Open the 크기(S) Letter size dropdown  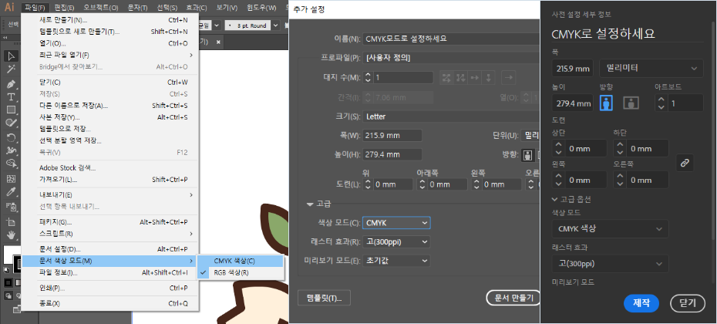point(451,116)
